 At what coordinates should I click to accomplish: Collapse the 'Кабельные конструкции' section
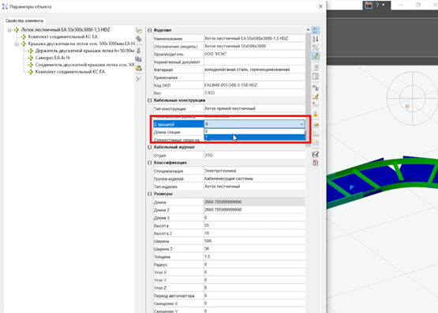(150, 100)
